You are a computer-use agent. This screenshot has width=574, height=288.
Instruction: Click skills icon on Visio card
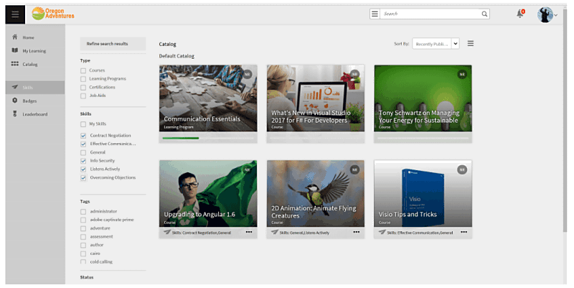tap(382, 232)
